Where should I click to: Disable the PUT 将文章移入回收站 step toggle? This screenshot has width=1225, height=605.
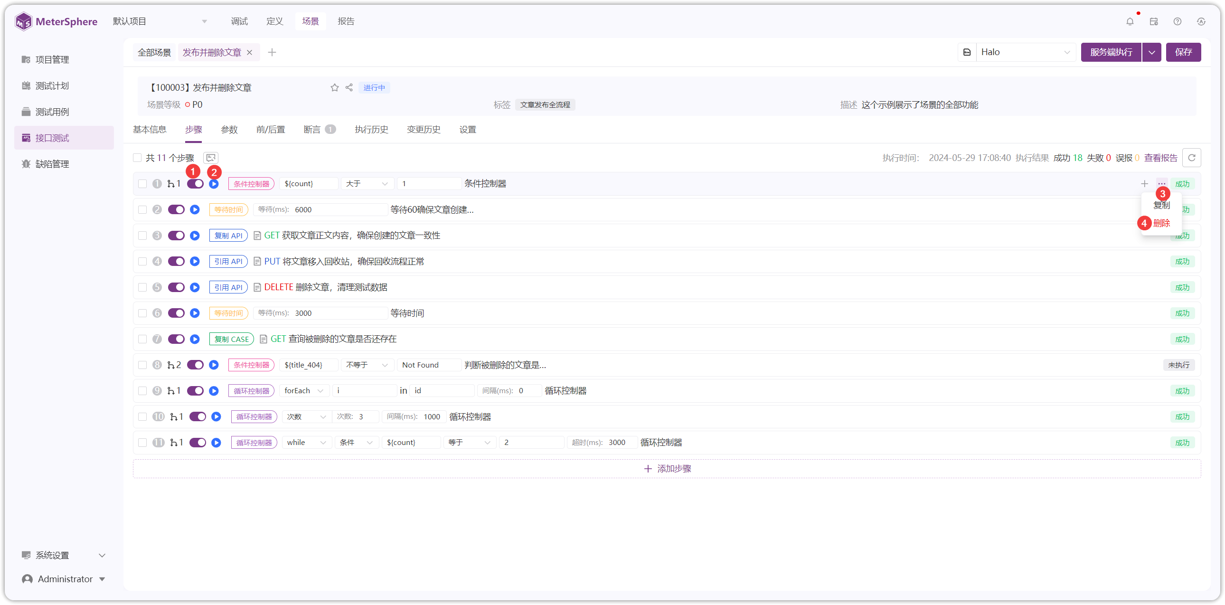176,261
